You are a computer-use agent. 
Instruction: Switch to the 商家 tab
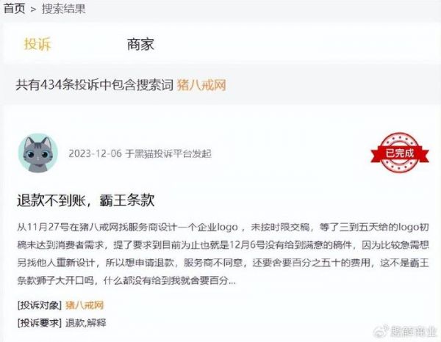click(140, 44)
